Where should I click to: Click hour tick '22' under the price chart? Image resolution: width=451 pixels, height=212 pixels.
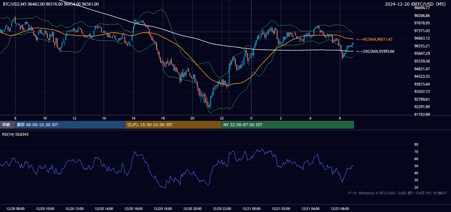point(222,118)
